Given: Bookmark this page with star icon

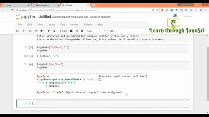Looking at the screenshot, I should [157, 10].
